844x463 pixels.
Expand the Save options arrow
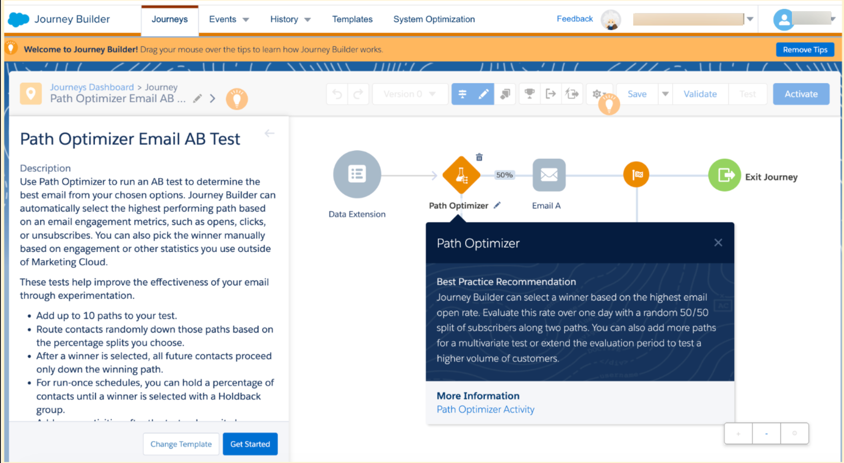coord(665,94)
